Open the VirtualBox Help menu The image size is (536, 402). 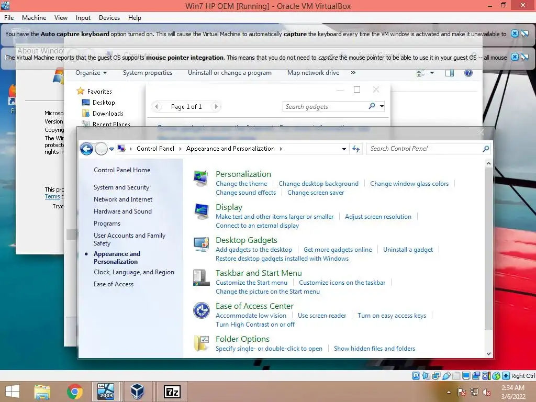tap(135, 18)
